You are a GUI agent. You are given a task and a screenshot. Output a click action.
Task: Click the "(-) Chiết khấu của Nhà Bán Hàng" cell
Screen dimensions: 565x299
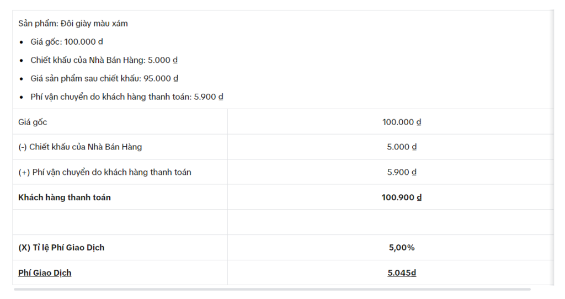point(80,147)
